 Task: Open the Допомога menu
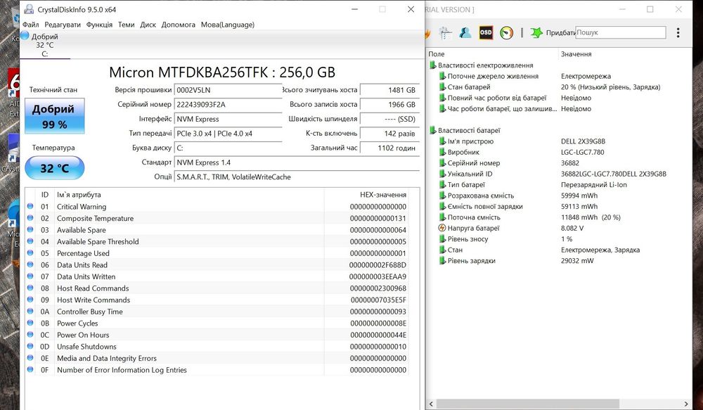pos(179,25)
